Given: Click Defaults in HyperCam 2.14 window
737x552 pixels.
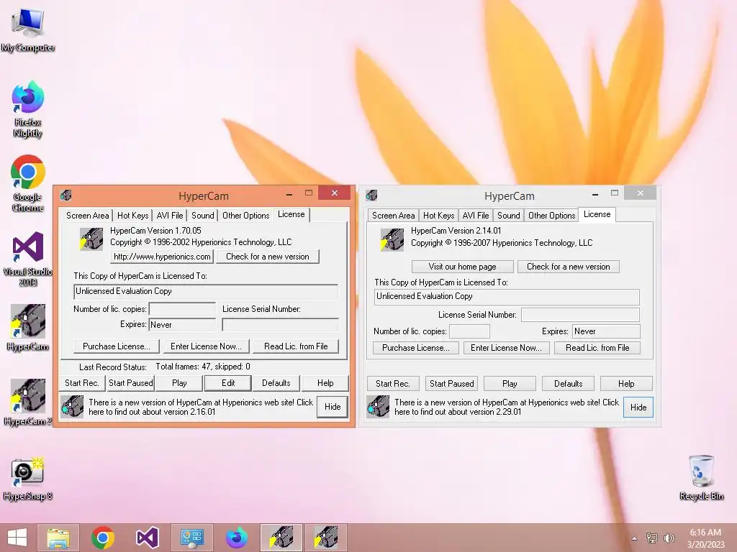Looking at the screenshot, I should 569,384.
